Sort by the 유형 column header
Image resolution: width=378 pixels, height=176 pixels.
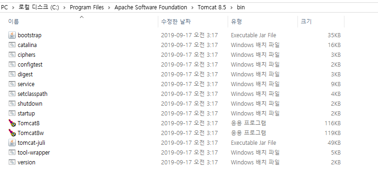pos(236,21)
